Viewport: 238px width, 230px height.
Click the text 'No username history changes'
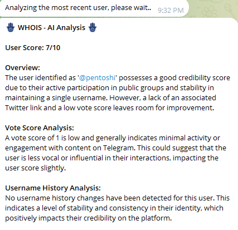tap(50, 198)
